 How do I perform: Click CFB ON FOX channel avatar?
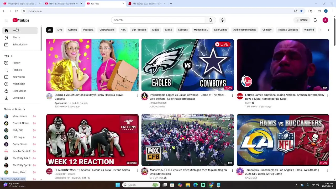coord(144,172)
